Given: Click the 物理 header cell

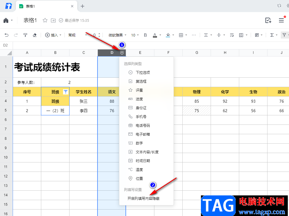Looking at the screenshot, I should coord(197,92).
